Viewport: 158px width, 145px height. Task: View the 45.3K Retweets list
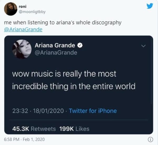coord(34,129)
